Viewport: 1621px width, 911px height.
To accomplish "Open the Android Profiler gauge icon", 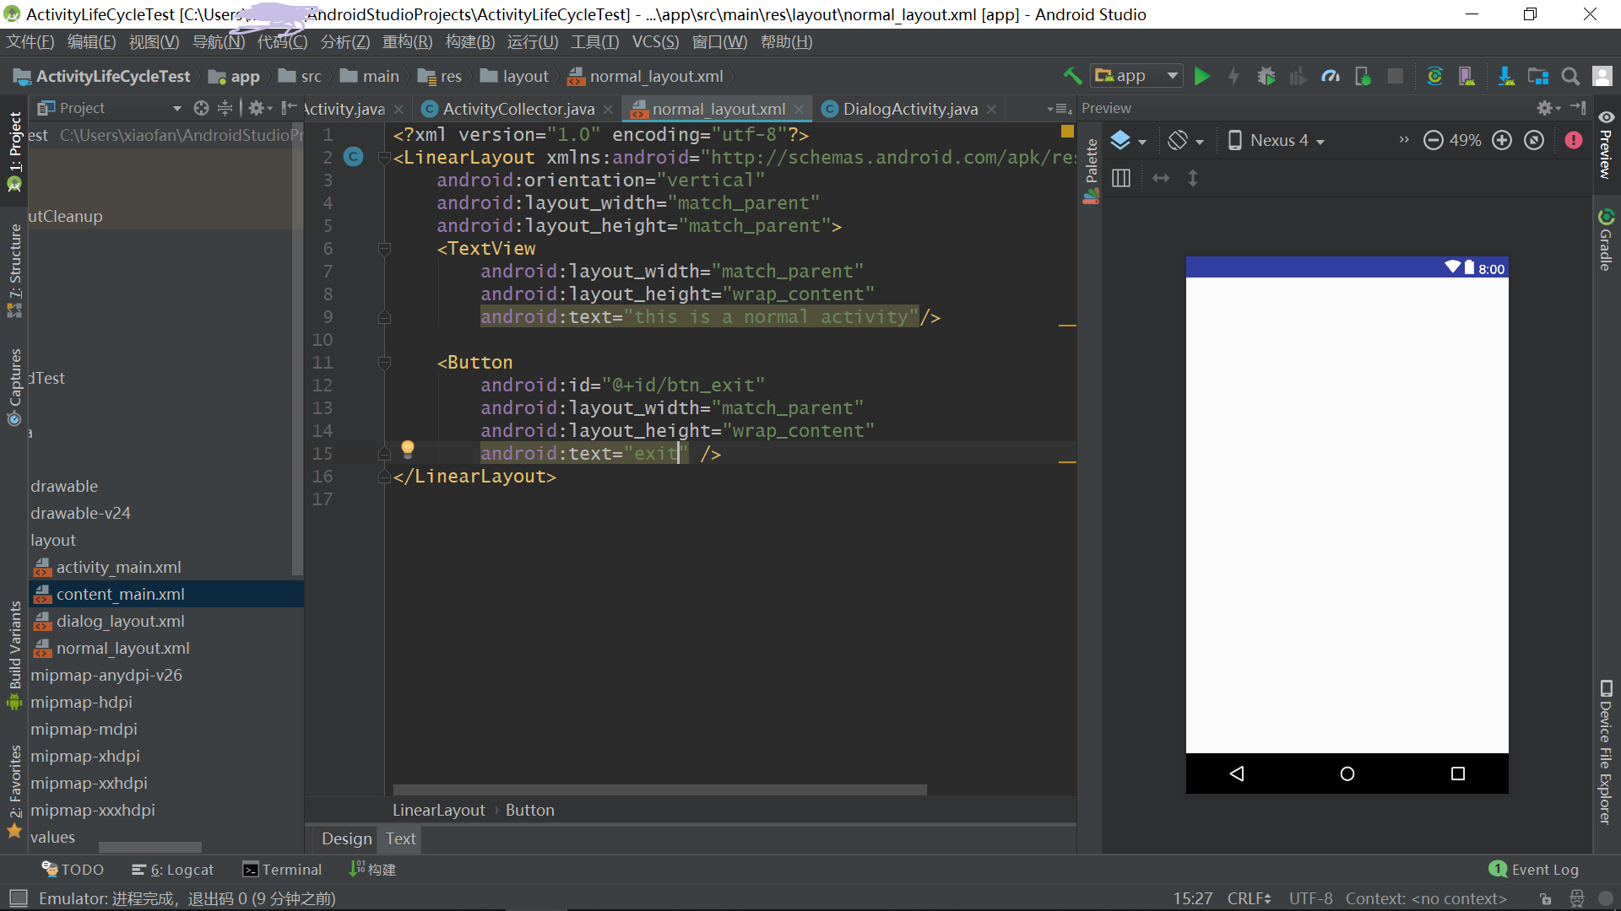I will pos(1331,77).
